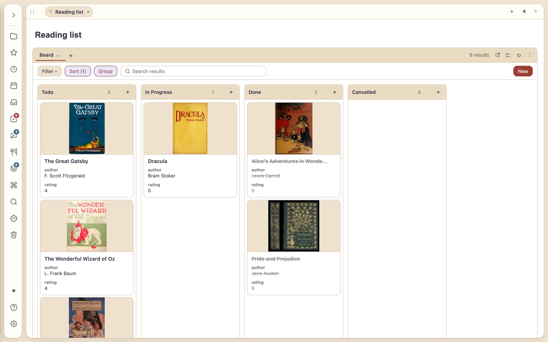Open the trash bin icon
Screen dimensions: 548x342
pyautogui.click(x=14, y=235)
